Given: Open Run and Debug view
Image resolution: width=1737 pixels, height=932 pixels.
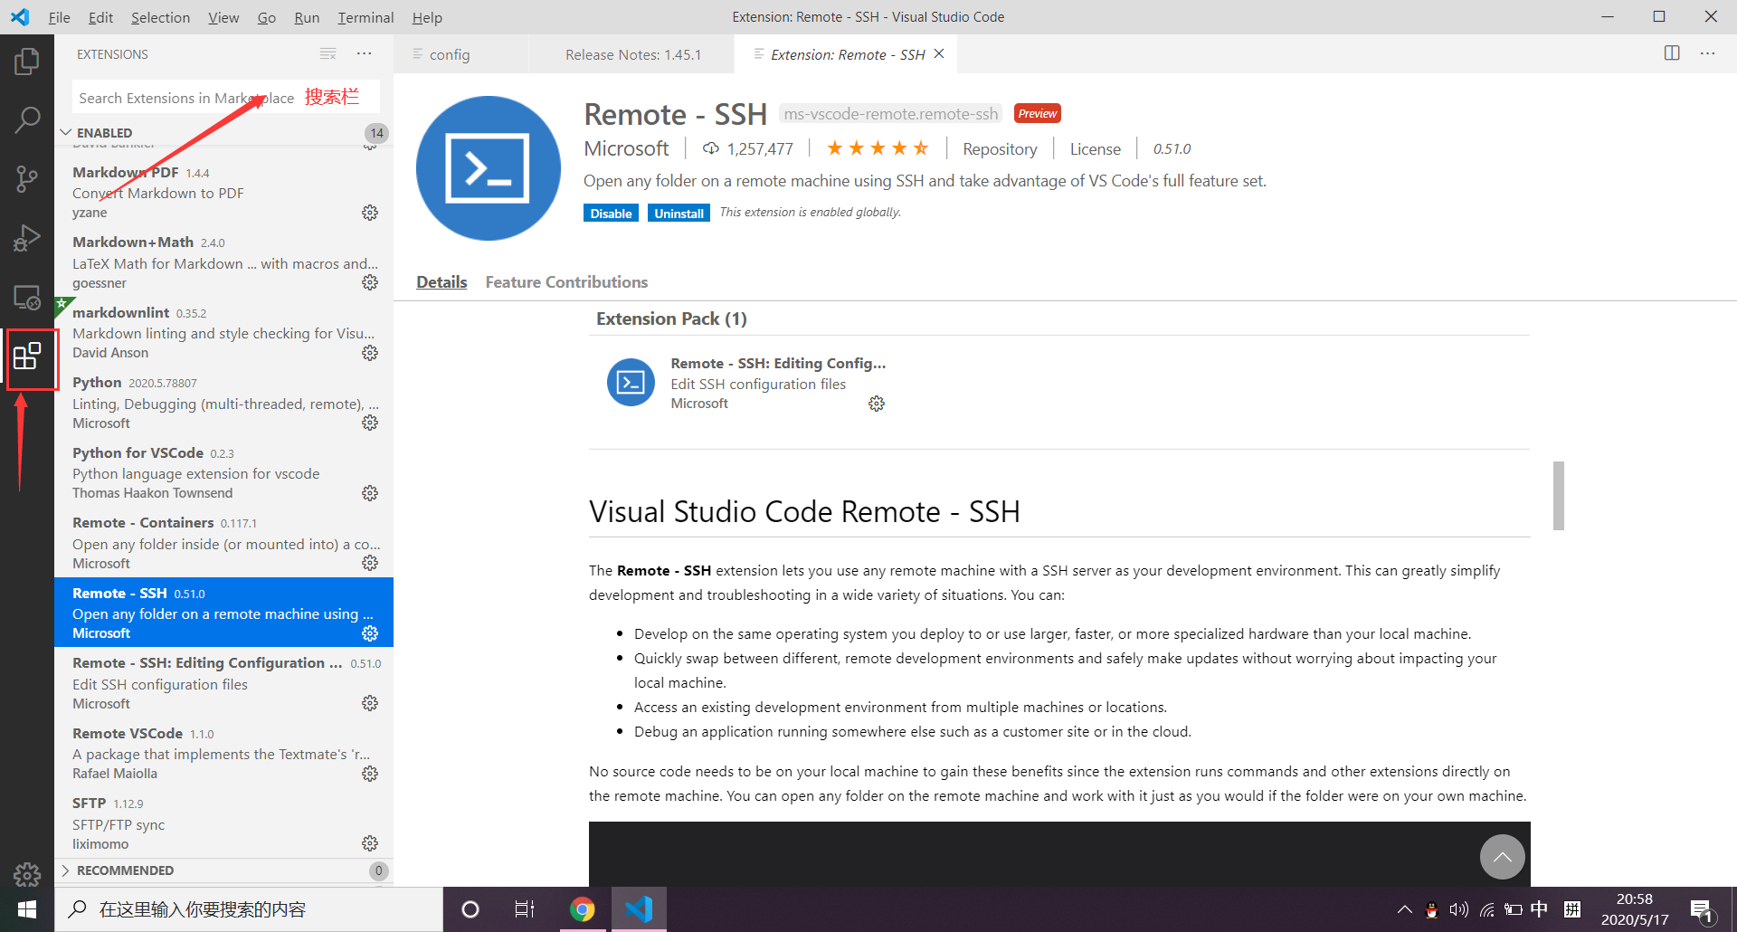Looking at the screenshot, I should point(27,238).
